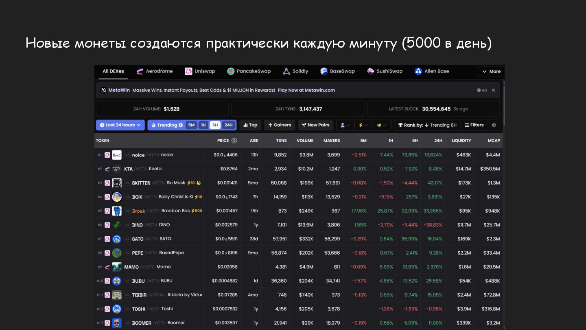Click the DINO dinosaur token icon
Viewport: 586px width, 330px height.
[x=117, y=225]
